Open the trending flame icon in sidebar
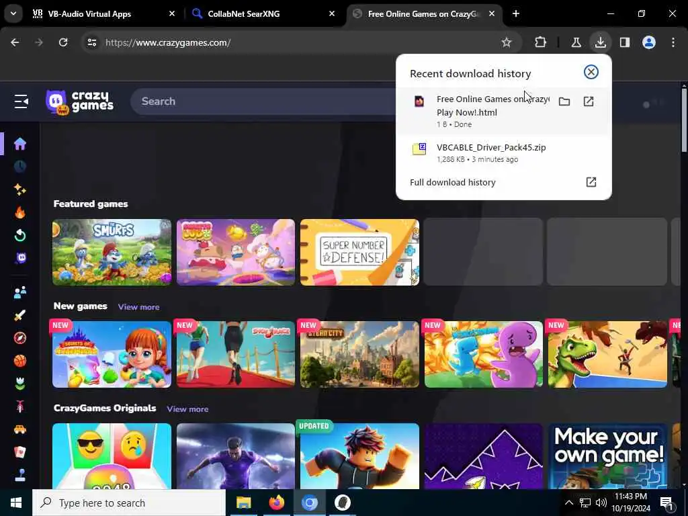This screenshot has width=688, height=516. [19, 212]
